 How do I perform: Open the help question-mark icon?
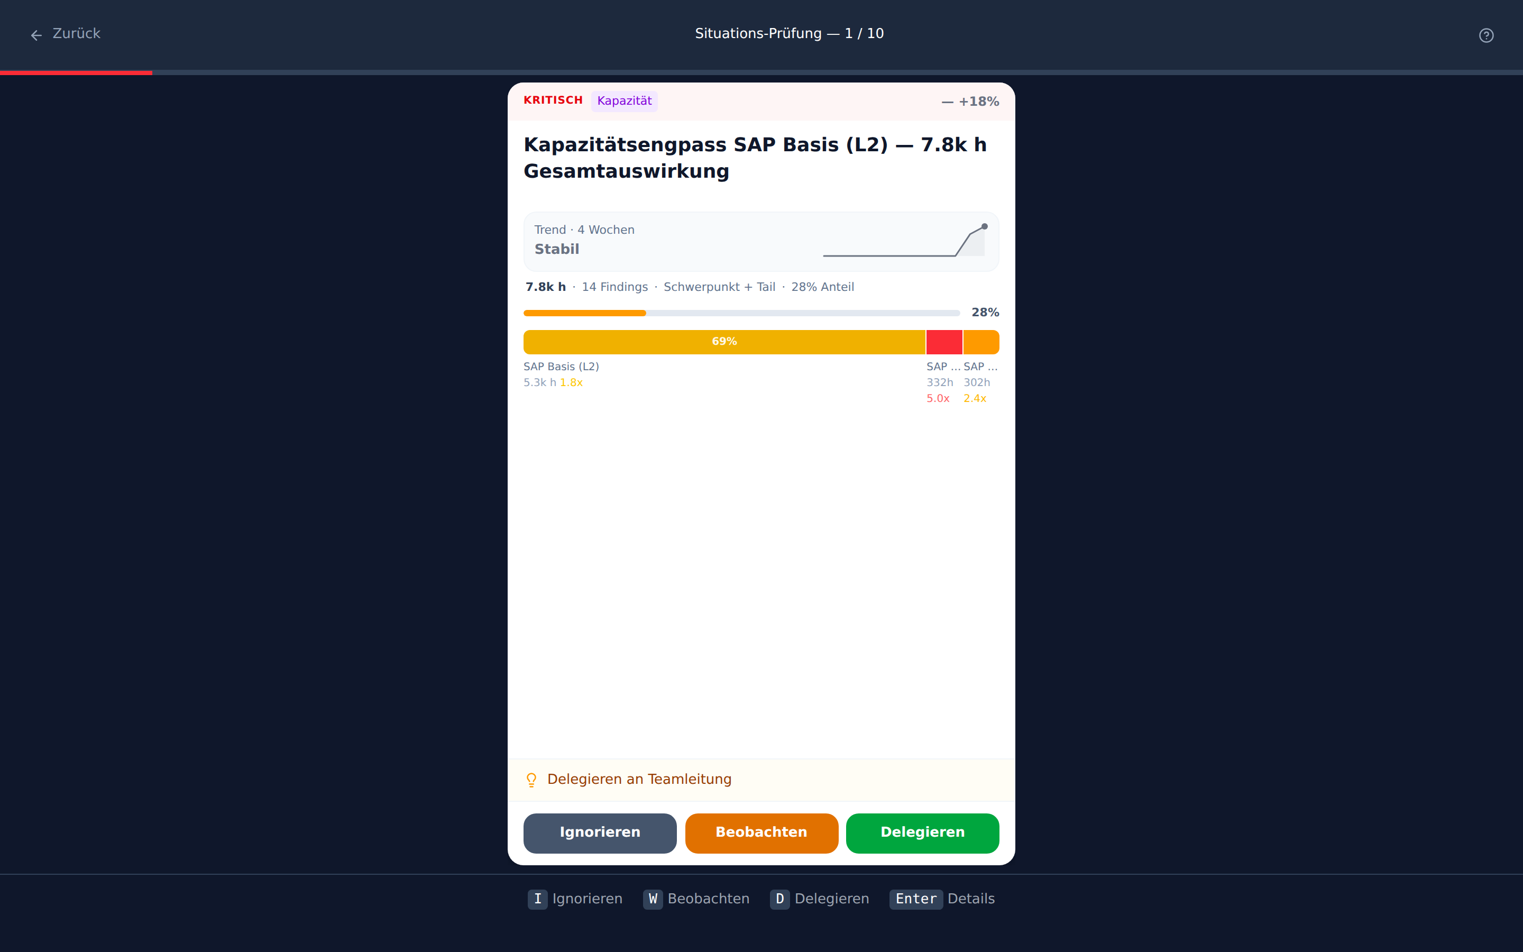[x=1486, y=35]
